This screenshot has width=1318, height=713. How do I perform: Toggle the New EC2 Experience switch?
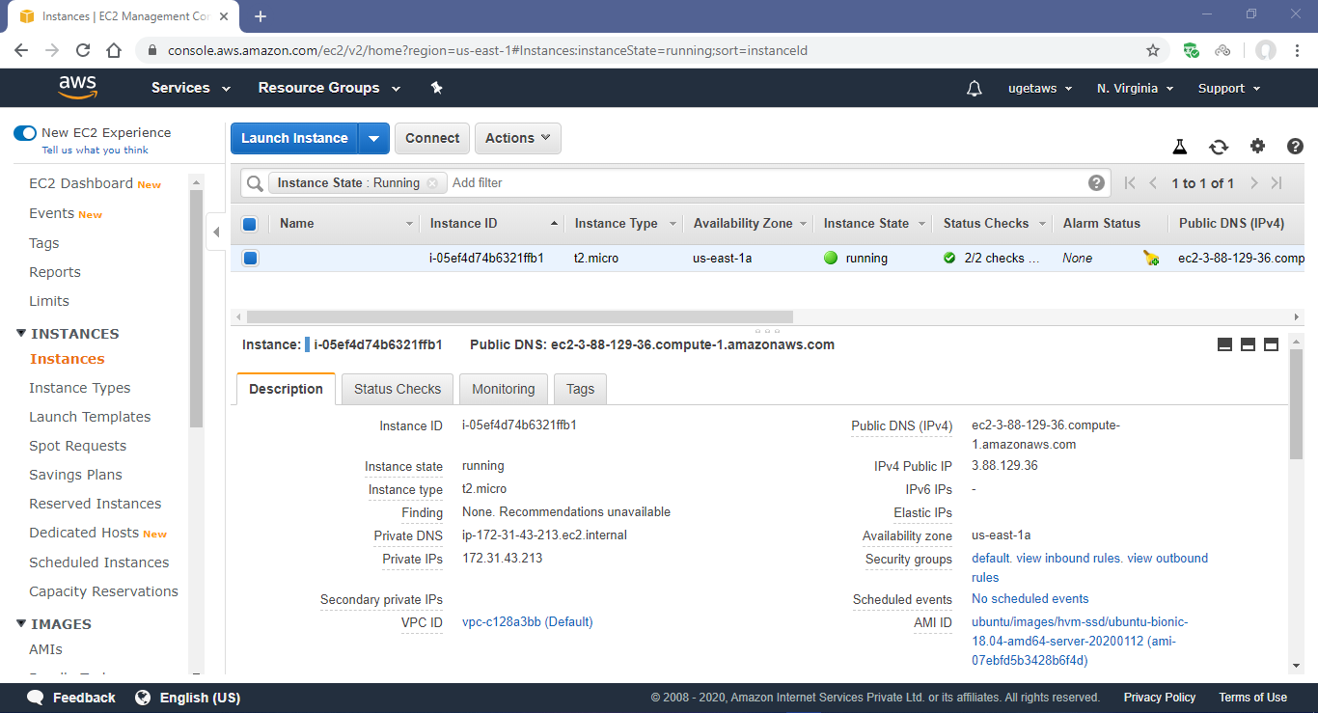[x=25, y=133]
